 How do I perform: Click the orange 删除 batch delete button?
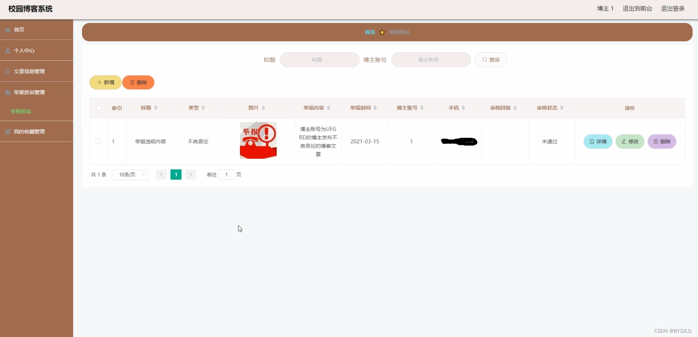138,82
